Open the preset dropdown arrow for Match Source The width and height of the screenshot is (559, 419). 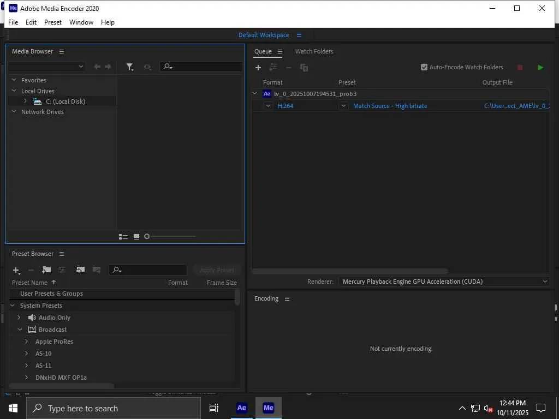pyautogui.click(x=343, y=106)
